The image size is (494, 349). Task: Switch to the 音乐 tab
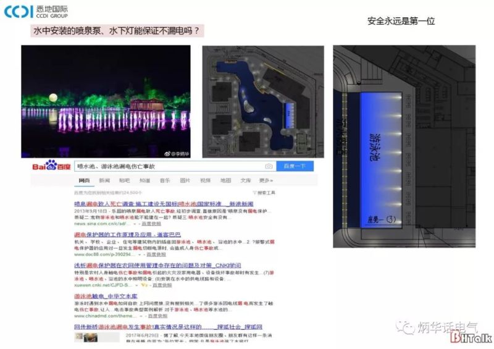tap(165, 180)
